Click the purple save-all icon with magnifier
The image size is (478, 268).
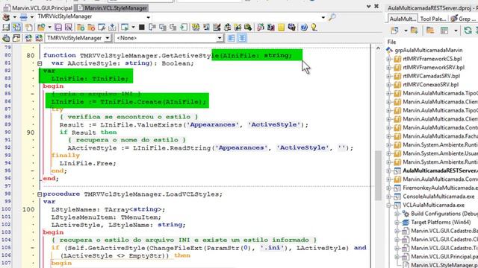(68, 28)
